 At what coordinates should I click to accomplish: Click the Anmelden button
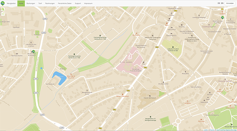click(230, 3)
